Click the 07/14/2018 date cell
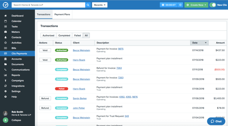This screenshot has width=228, height=126. [x=198, y=50]
